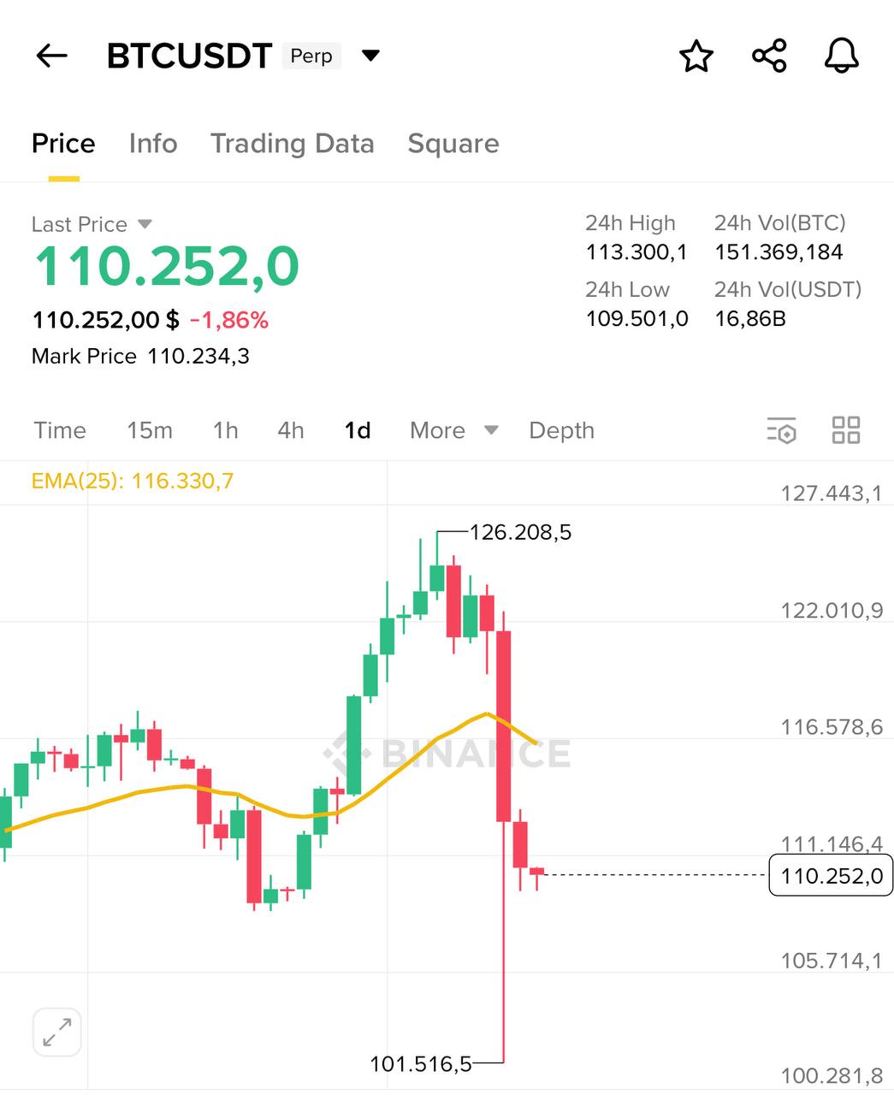Show the Depth chart
894x1095 pixels.
coord(561,430)
